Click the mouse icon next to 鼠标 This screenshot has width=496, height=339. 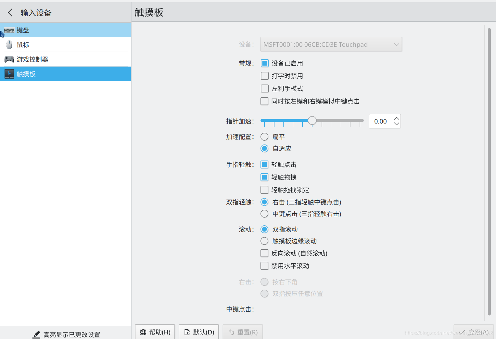pyautogui.click(x=9, y=44)
